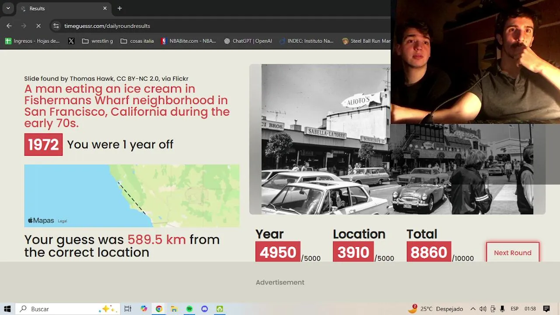Click the Thomas Hawk photo credit line
Screen dimensions: 560x315
coord(106,79)
